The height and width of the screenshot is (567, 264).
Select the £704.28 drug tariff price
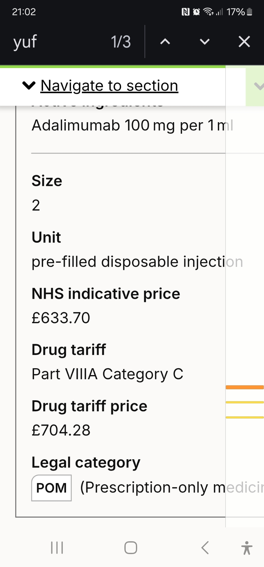click(61, 430)
